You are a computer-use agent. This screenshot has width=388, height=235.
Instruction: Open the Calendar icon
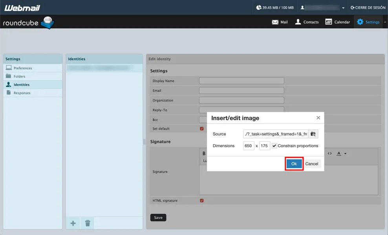(328, 22)
